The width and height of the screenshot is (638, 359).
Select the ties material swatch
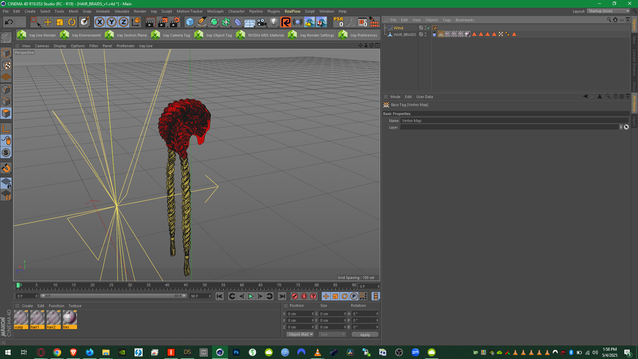pyautogui.click(x=70, y=320)
